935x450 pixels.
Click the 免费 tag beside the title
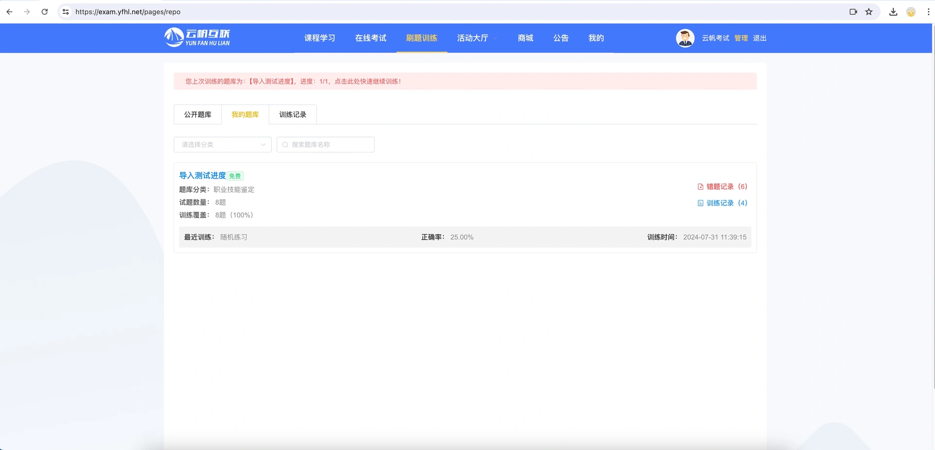[235, 176]
